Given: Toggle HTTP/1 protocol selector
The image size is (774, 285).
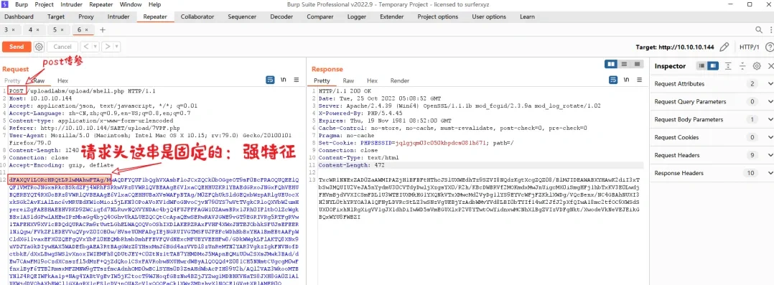Looking at the screenshot, I should pyautogui.click(x=750, y=47).
